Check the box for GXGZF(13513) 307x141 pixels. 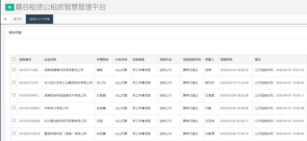[14, 133]
